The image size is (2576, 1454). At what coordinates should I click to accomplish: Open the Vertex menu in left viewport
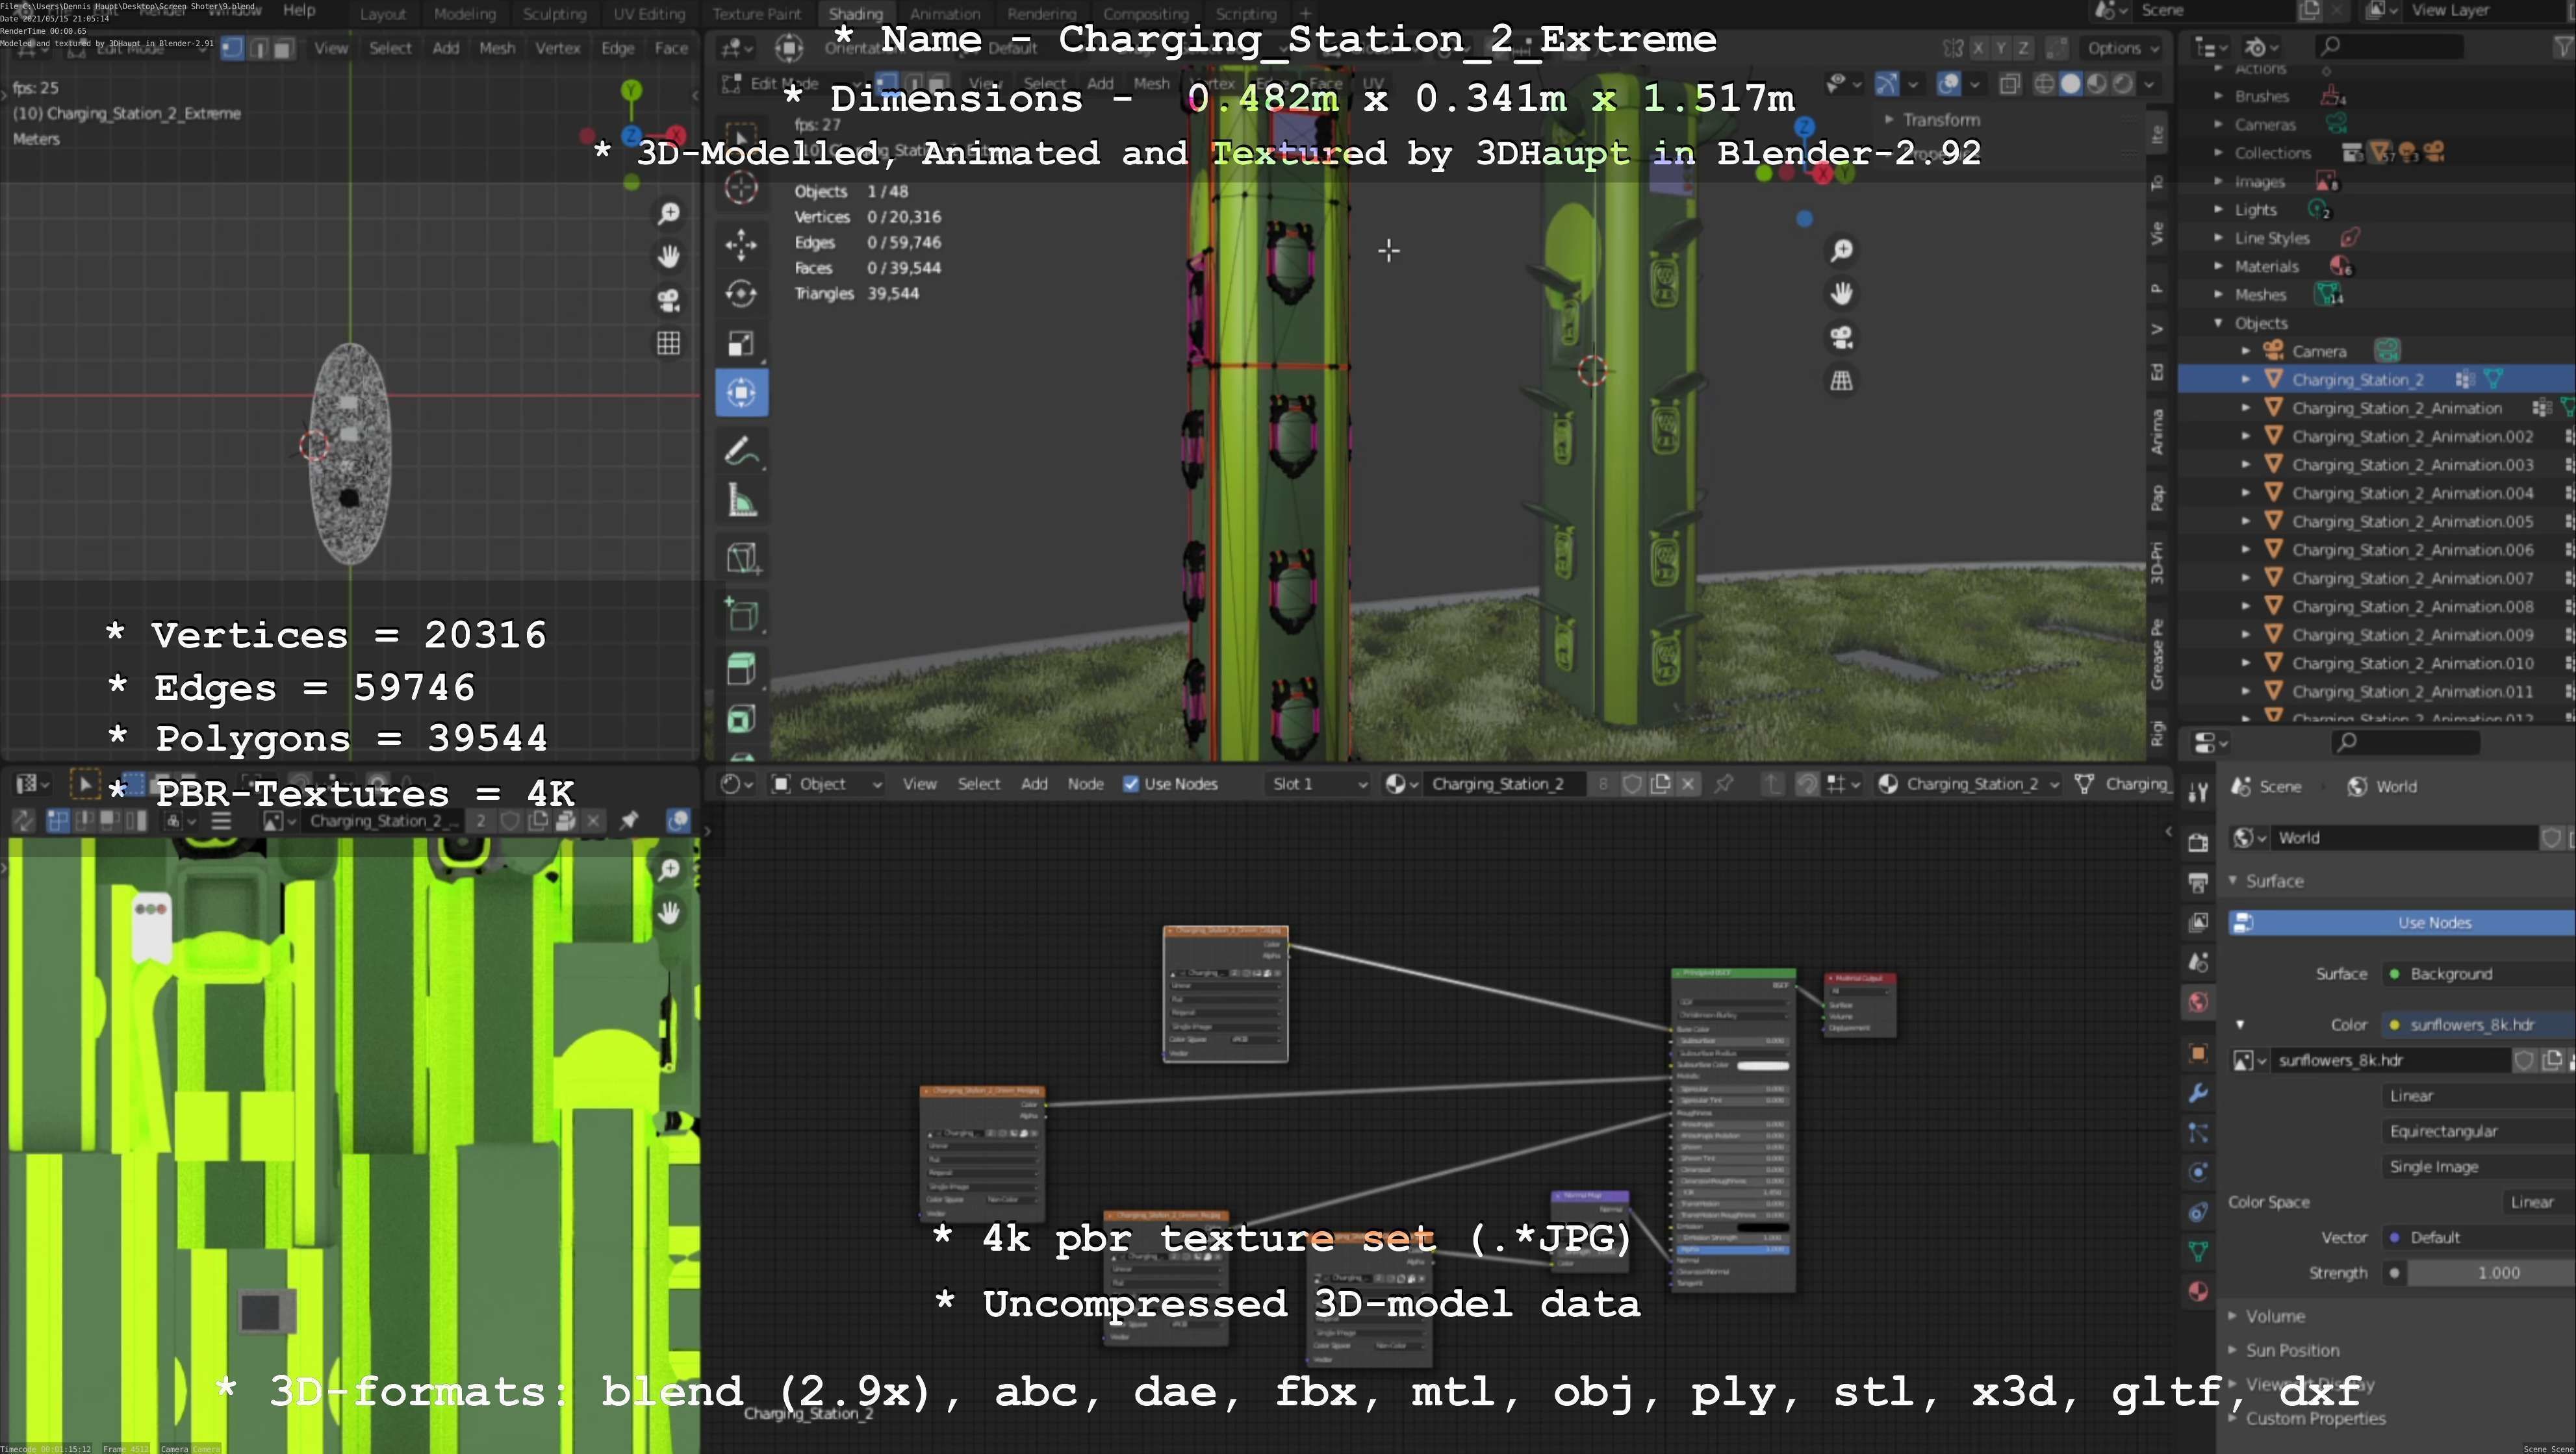(x=557, y=48)
